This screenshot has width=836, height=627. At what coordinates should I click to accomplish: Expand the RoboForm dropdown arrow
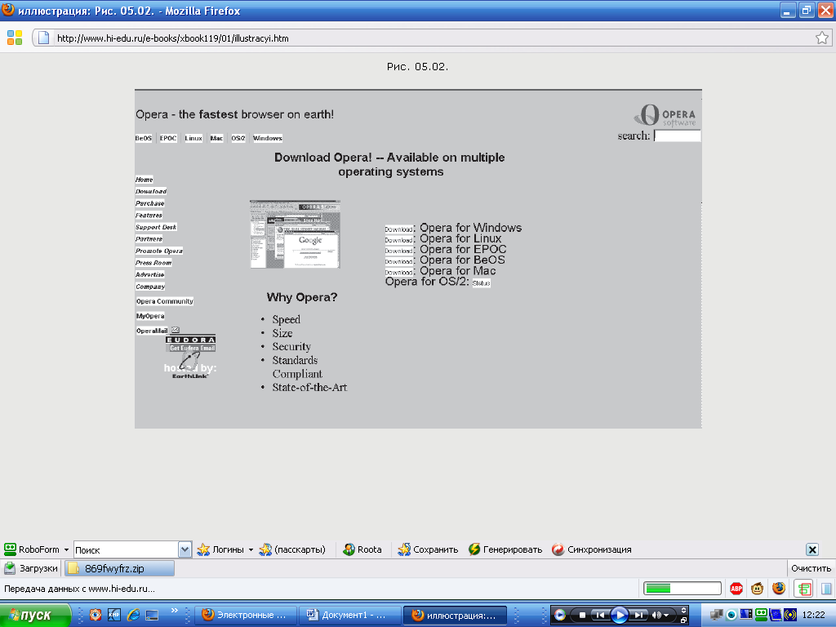coord(67,549)
